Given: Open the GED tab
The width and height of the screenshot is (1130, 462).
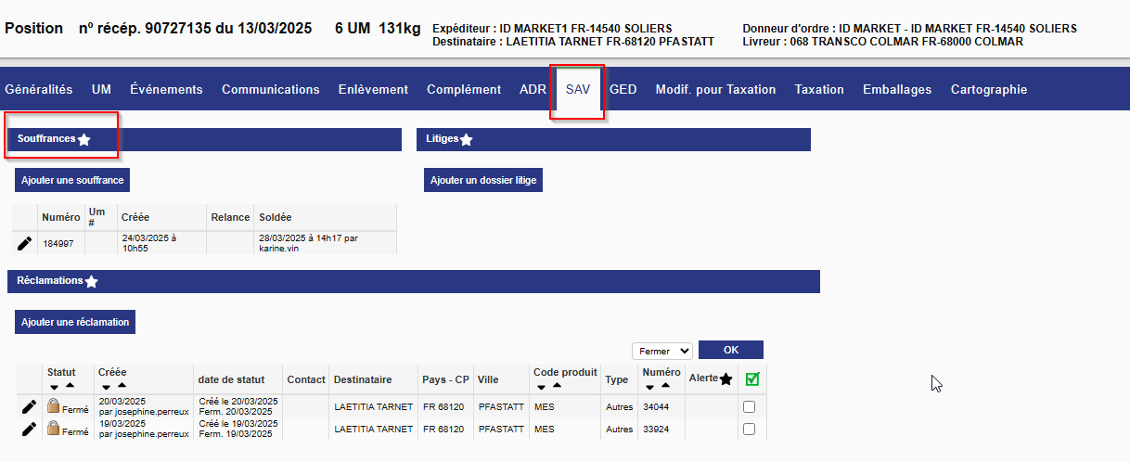Looking at the screenshot, I should click(x=623, y=90).
